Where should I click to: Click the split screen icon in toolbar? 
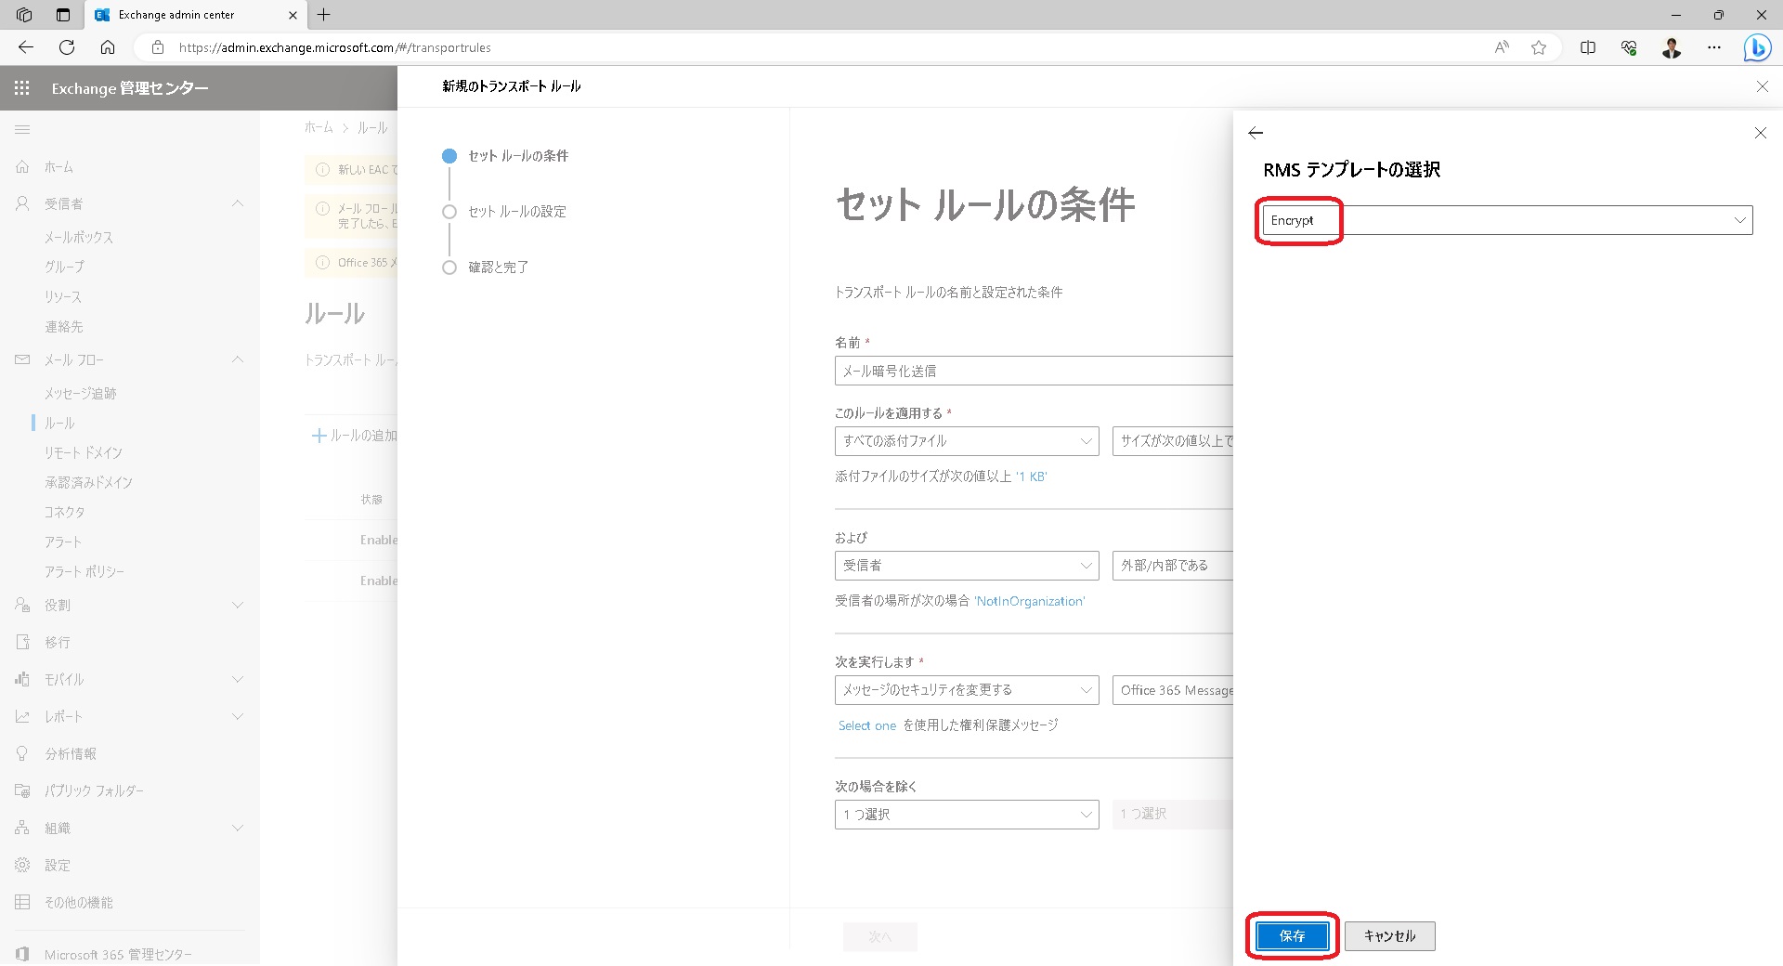click(1587, 47)
